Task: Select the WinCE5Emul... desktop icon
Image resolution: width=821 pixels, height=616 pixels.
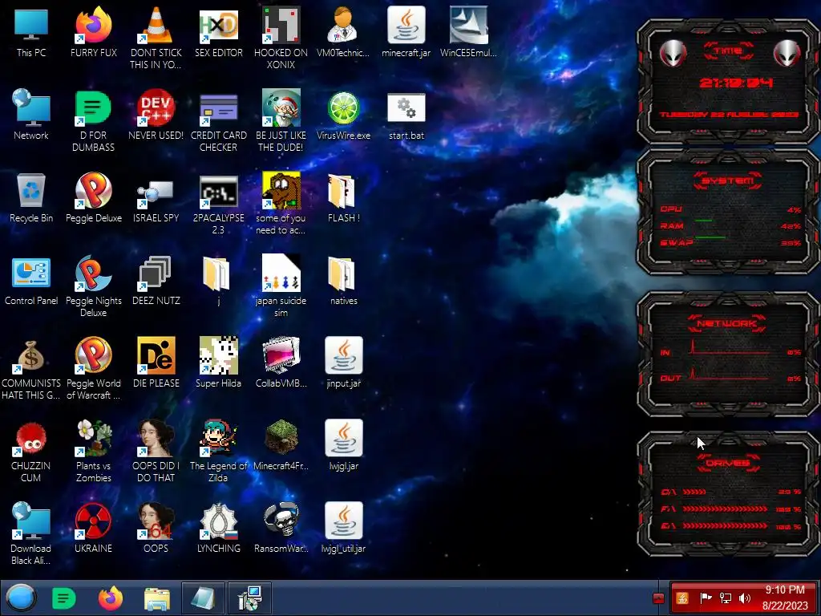Action: click(x=468, y=31)
